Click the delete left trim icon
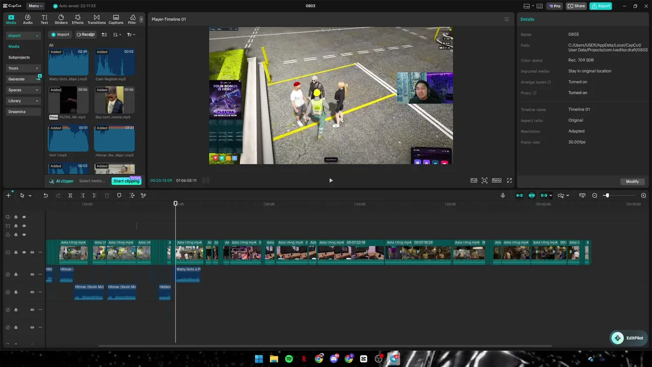Image resolution: width=652 pixels, height=367 pixels. (83, 195)
